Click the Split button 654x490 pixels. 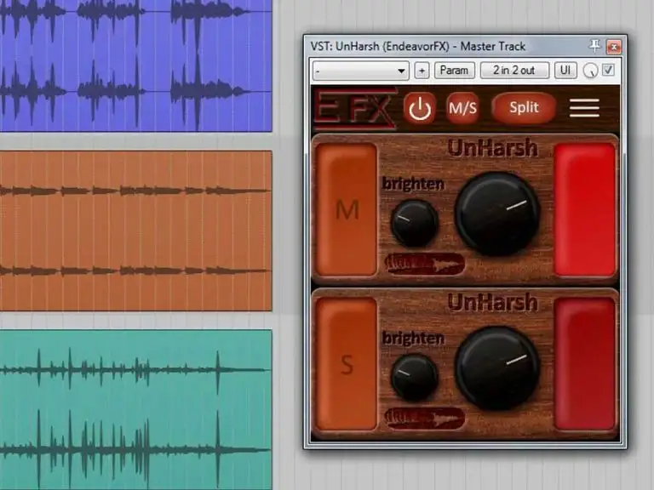(524, 108)
